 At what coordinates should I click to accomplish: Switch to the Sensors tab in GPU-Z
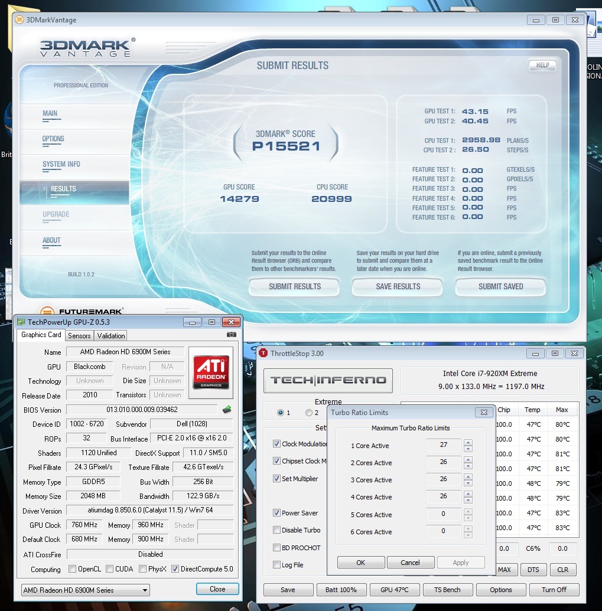(79, 335)
